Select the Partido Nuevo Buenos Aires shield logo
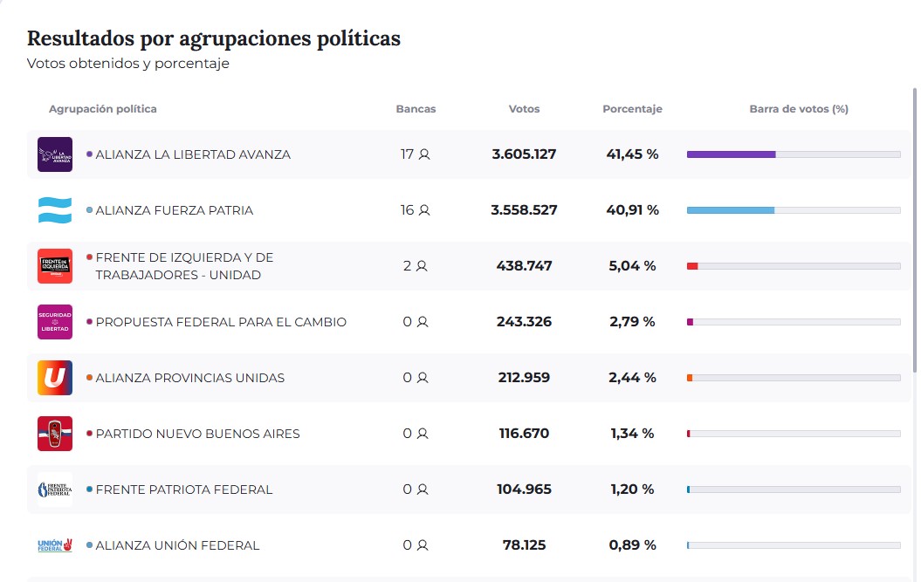This screenshot has width=921, height=582. pyautogui.click(x=54, y=433)
